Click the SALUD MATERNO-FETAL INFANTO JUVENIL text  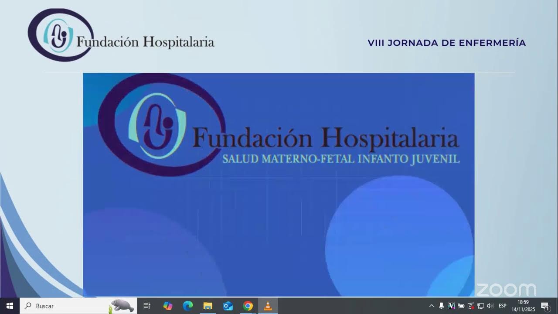[x=341, y=159]
